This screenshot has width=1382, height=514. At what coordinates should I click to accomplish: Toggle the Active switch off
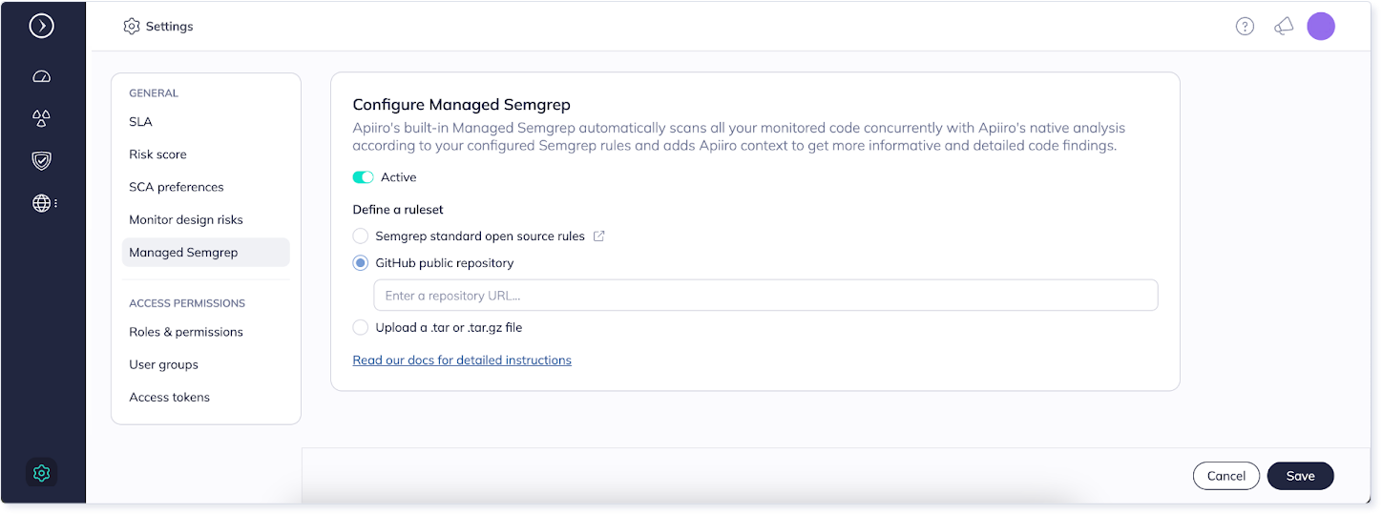coord(363,177)
